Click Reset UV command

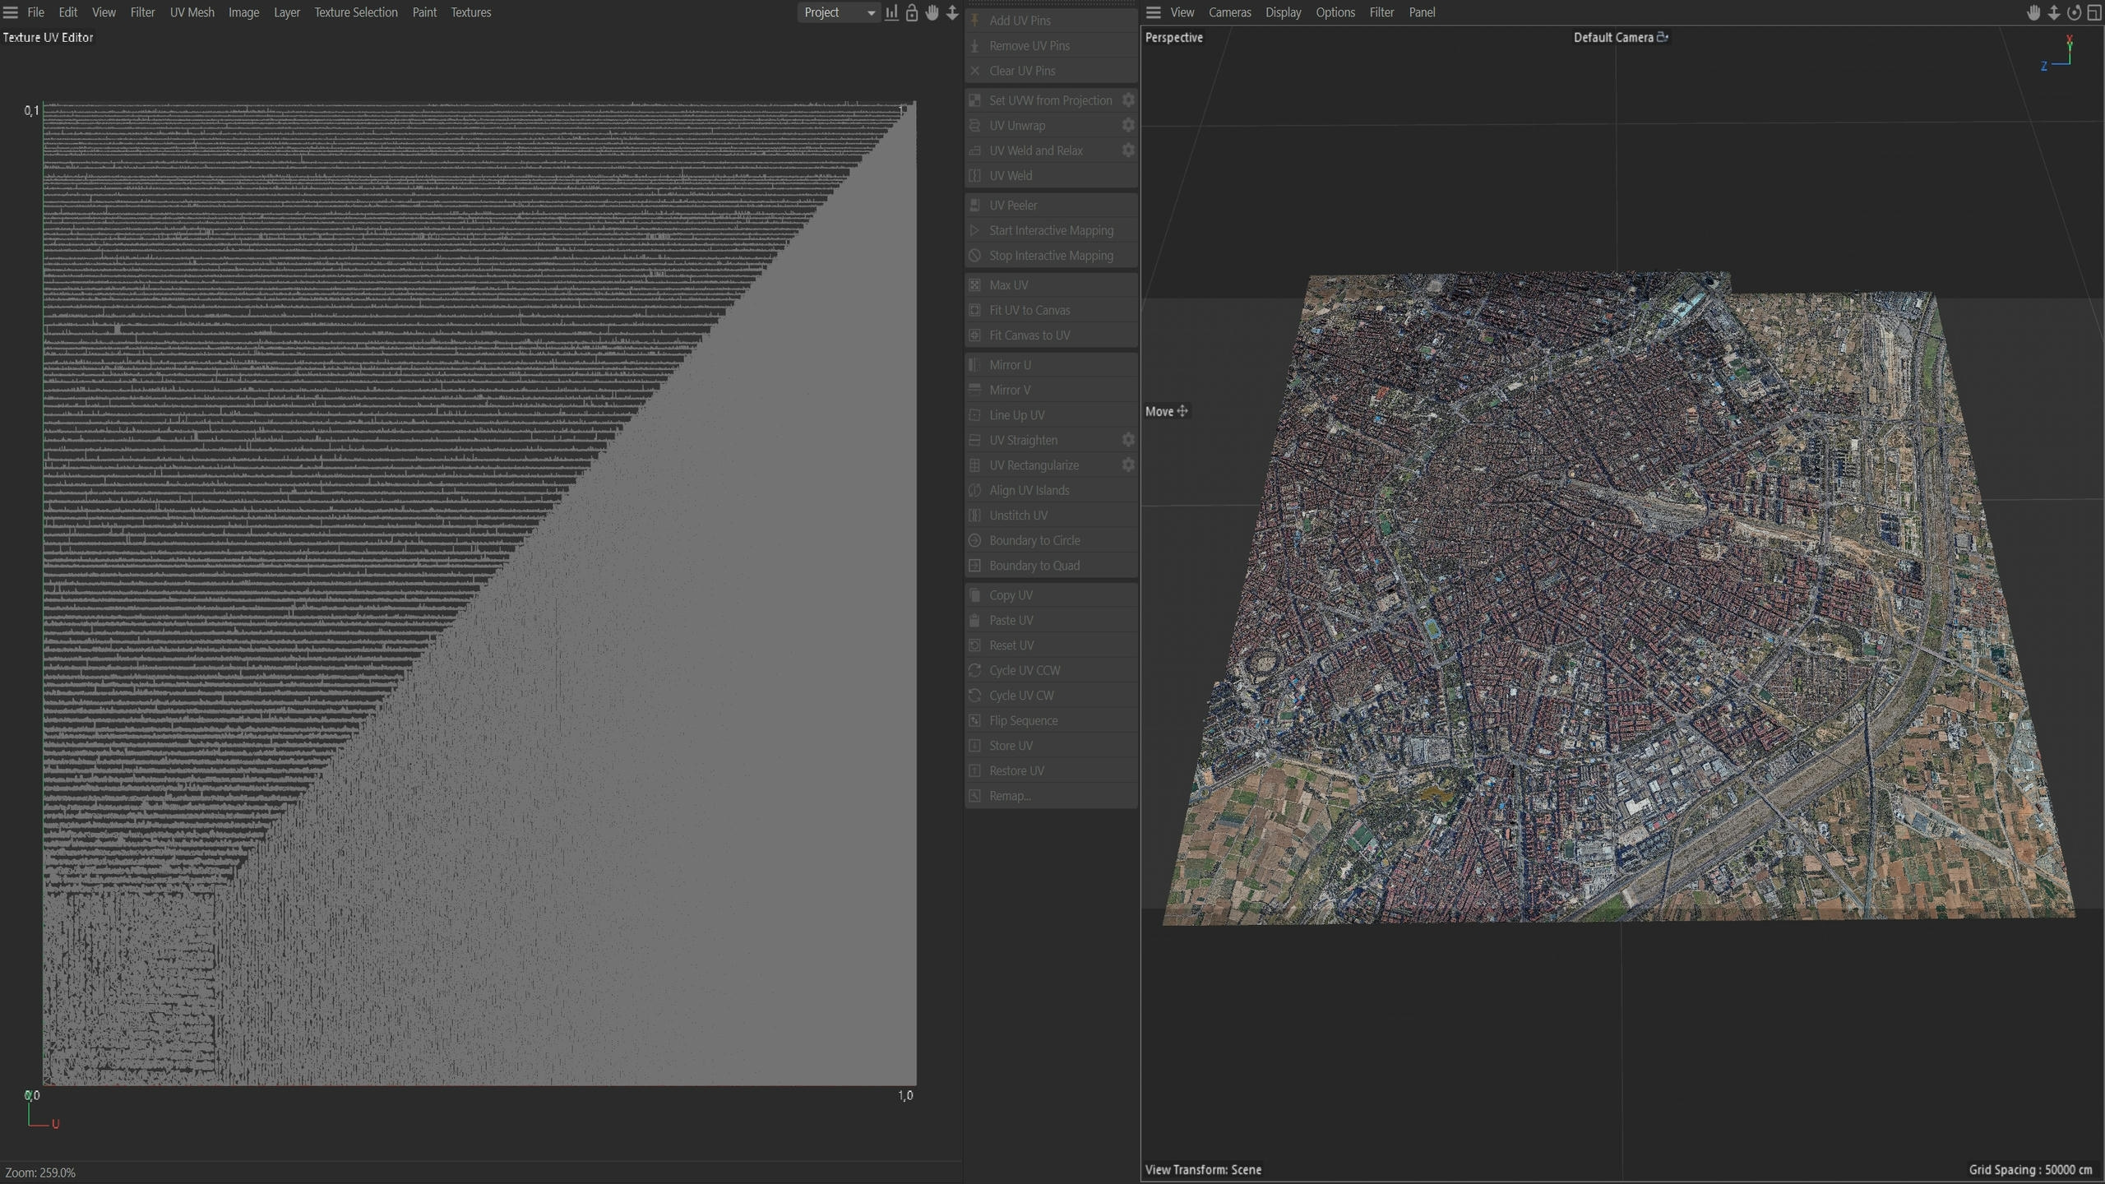point(1051,645)
